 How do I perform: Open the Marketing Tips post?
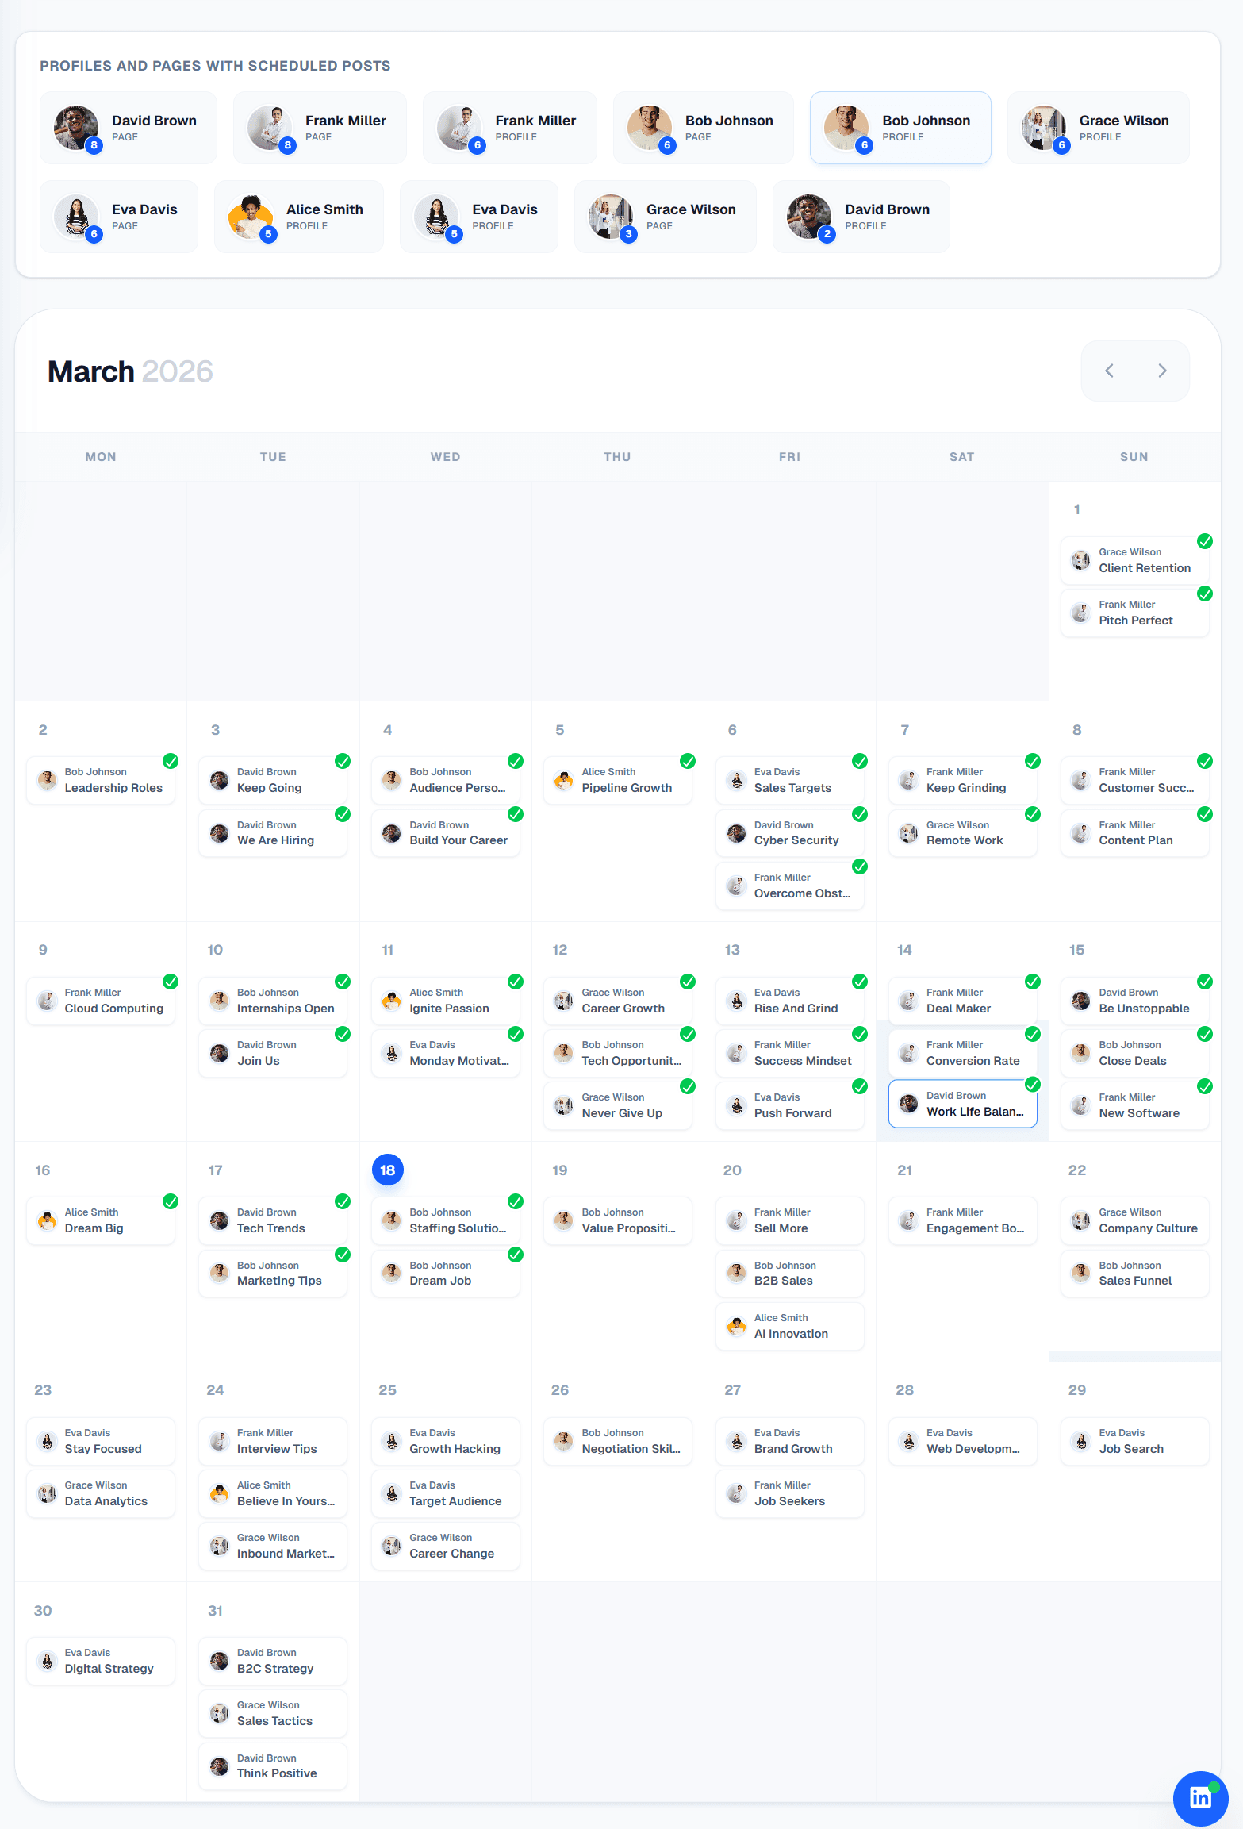point(273,1274)
